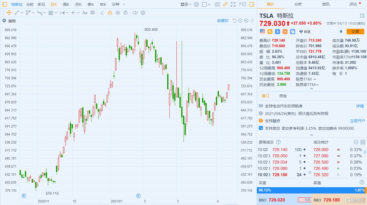Select the trend line drawing tool
The height and width of the screenshot is (205, 367).
click(17, 13)
